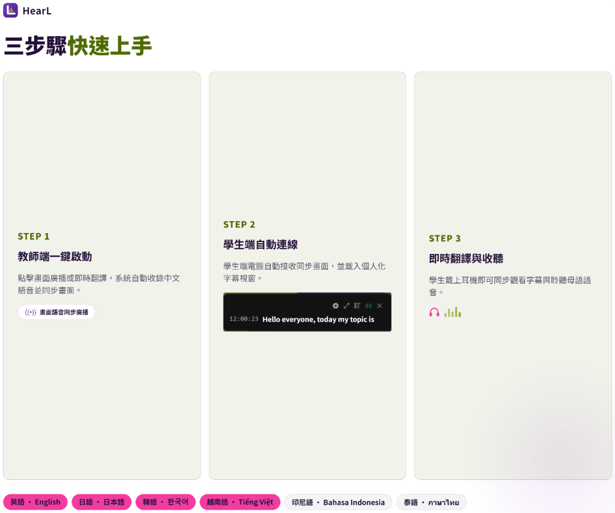The width and height of the screenshot is (615, 513).
Task: Click the STEP 1 label
Action: pyautogui.click(x=34, y=236)
